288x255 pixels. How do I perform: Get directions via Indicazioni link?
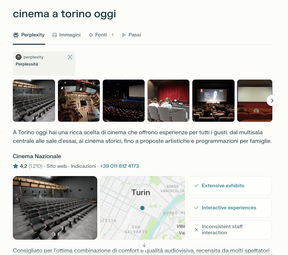pyautogui.click(x=83, y=166)
